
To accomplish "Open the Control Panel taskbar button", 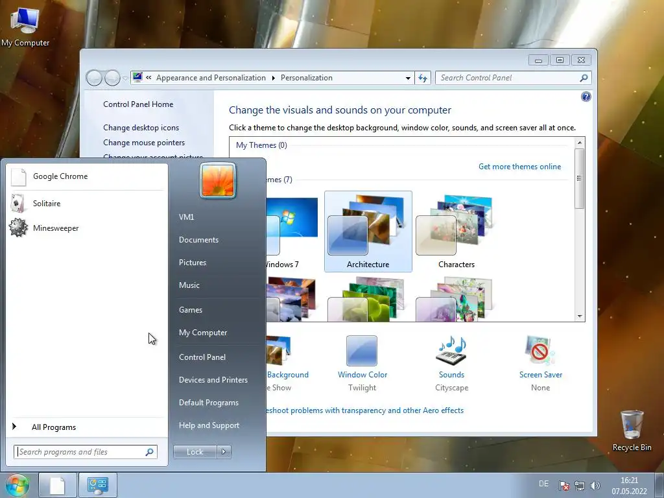I will (x=97, y=485).
